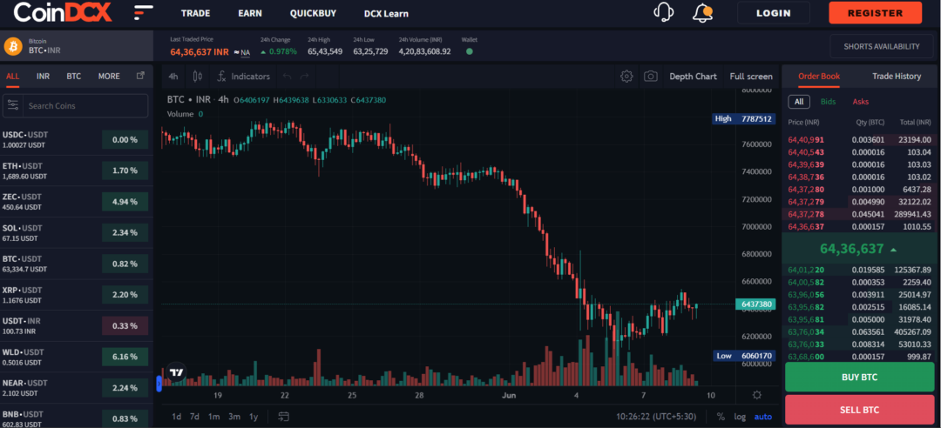Image resolution: width=941 pixels, height=428 pixels.
Task: Open the hamburger menu next to CoinDCX logo
Action: [144, 12]
